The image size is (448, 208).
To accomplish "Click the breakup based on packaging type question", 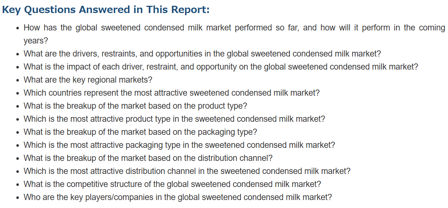I will pyautogui.click(x=140, y=132).
